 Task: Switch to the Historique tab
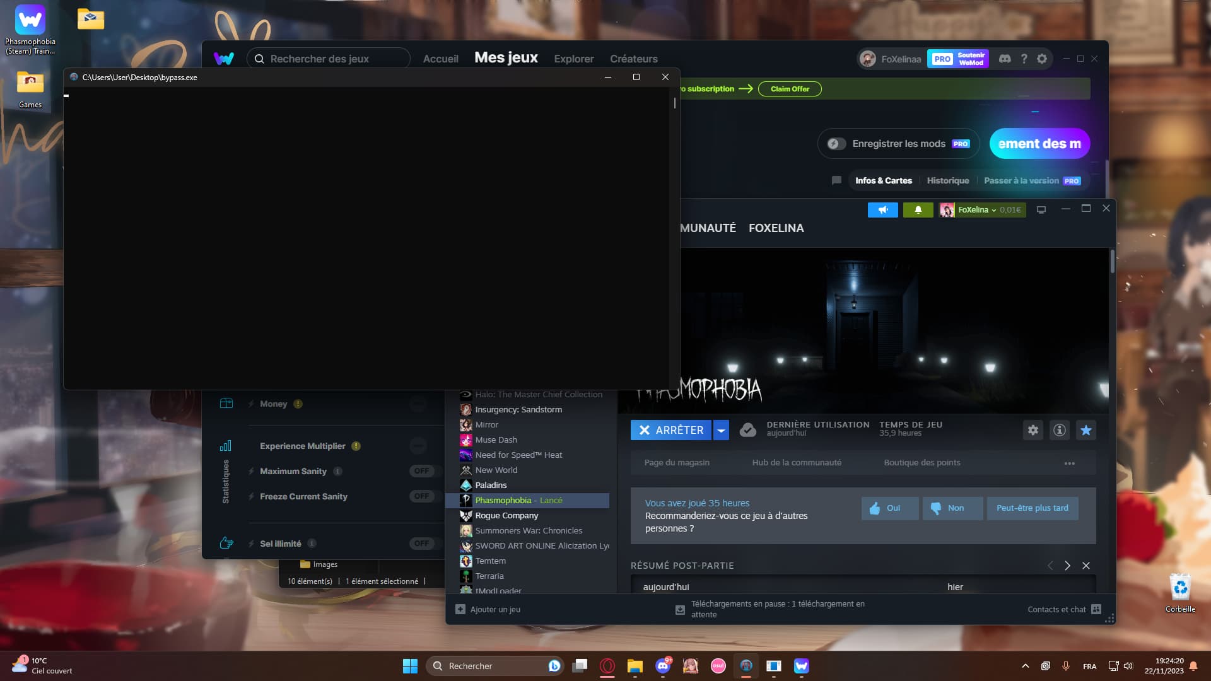point(947,180)
